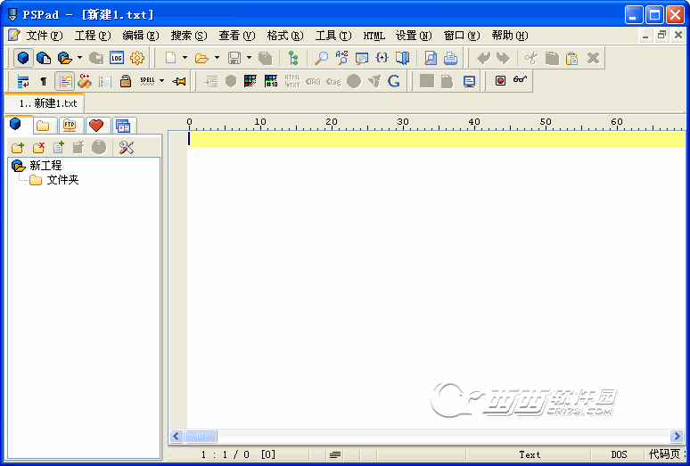Toggle special characters pilcrow button

[x=43, y=81]
